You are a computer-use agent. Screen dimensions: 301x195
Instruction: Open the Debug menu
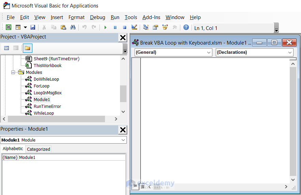(x=97, y=17)
